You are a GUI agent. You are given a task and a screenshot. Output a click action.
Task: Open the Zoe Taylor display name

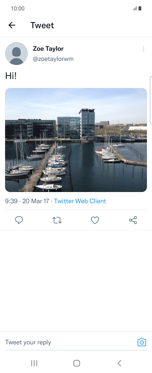[x=48, y=49]
